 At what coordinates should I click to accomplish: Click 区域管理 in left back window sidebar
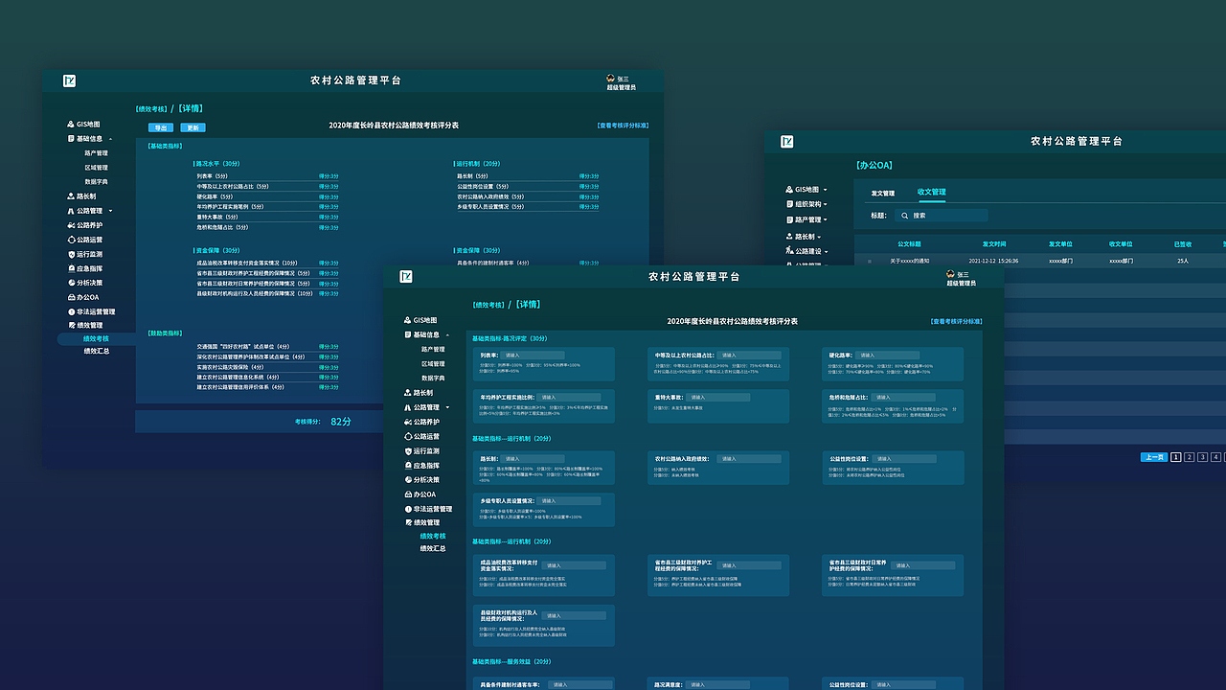(x=96, y=168)
